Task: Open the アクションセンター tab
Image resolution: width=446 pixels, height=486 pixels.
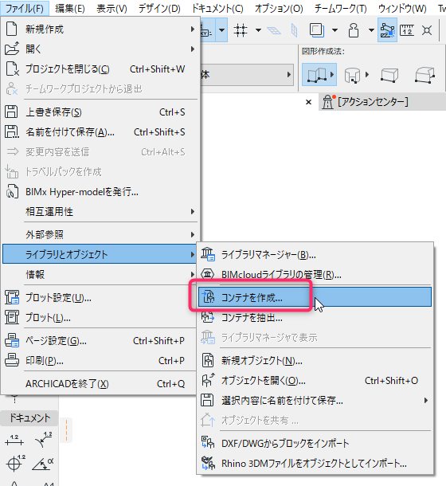Action: pos(382,102)
